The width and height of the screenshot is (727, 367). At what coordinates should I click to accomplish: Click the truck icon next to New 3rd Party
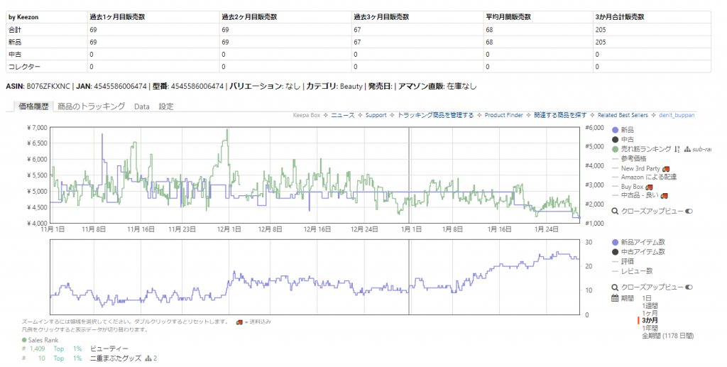click(x=666, y=168)
